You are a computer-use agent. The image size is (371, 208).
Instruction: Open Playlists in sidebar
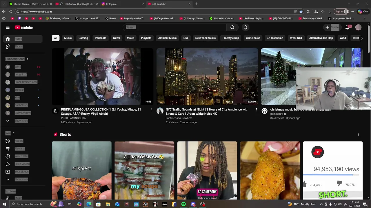pos(23,148)
